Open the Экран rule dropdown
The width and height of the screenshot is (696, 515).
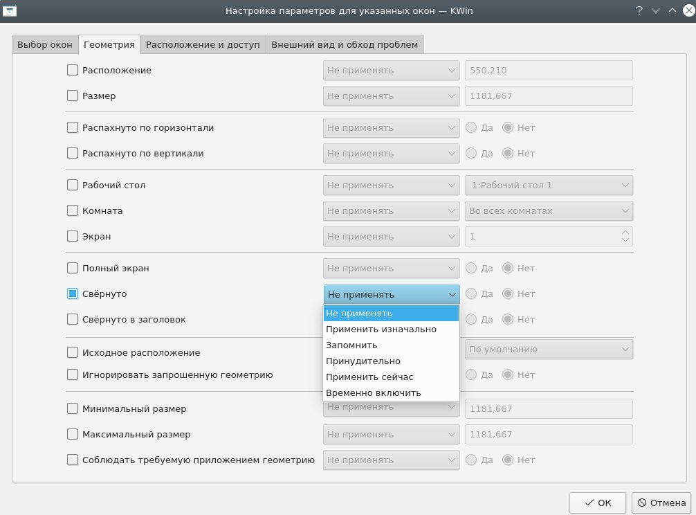coord(391,237)
